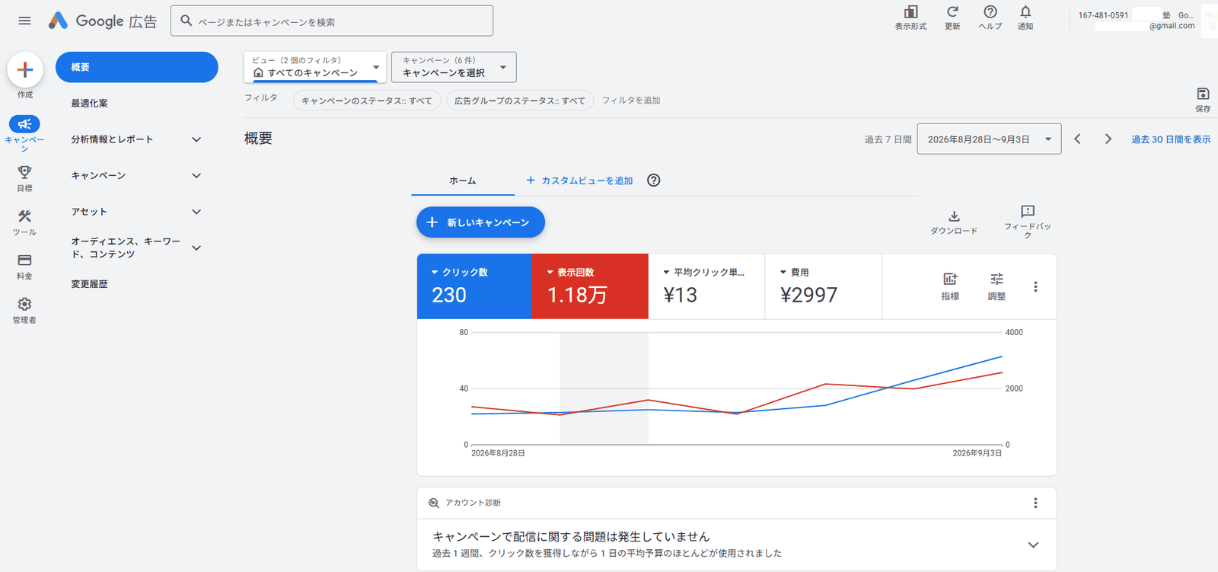Viewport: 1218px width, 572px height.
Task: Click 広告グループのステータス filter chip
Action: pos(520,101)
